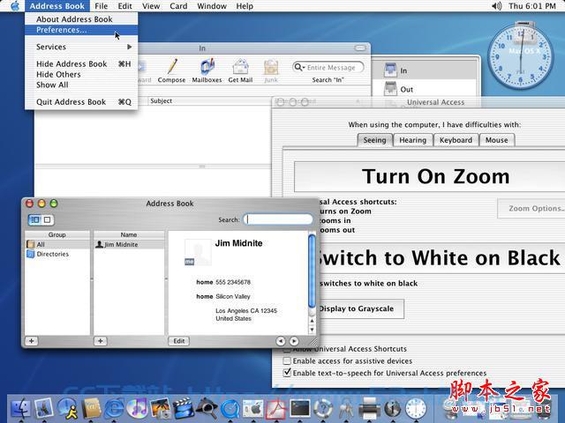
Task: Add a new group with plus button under Group
Action: [32, 341]
